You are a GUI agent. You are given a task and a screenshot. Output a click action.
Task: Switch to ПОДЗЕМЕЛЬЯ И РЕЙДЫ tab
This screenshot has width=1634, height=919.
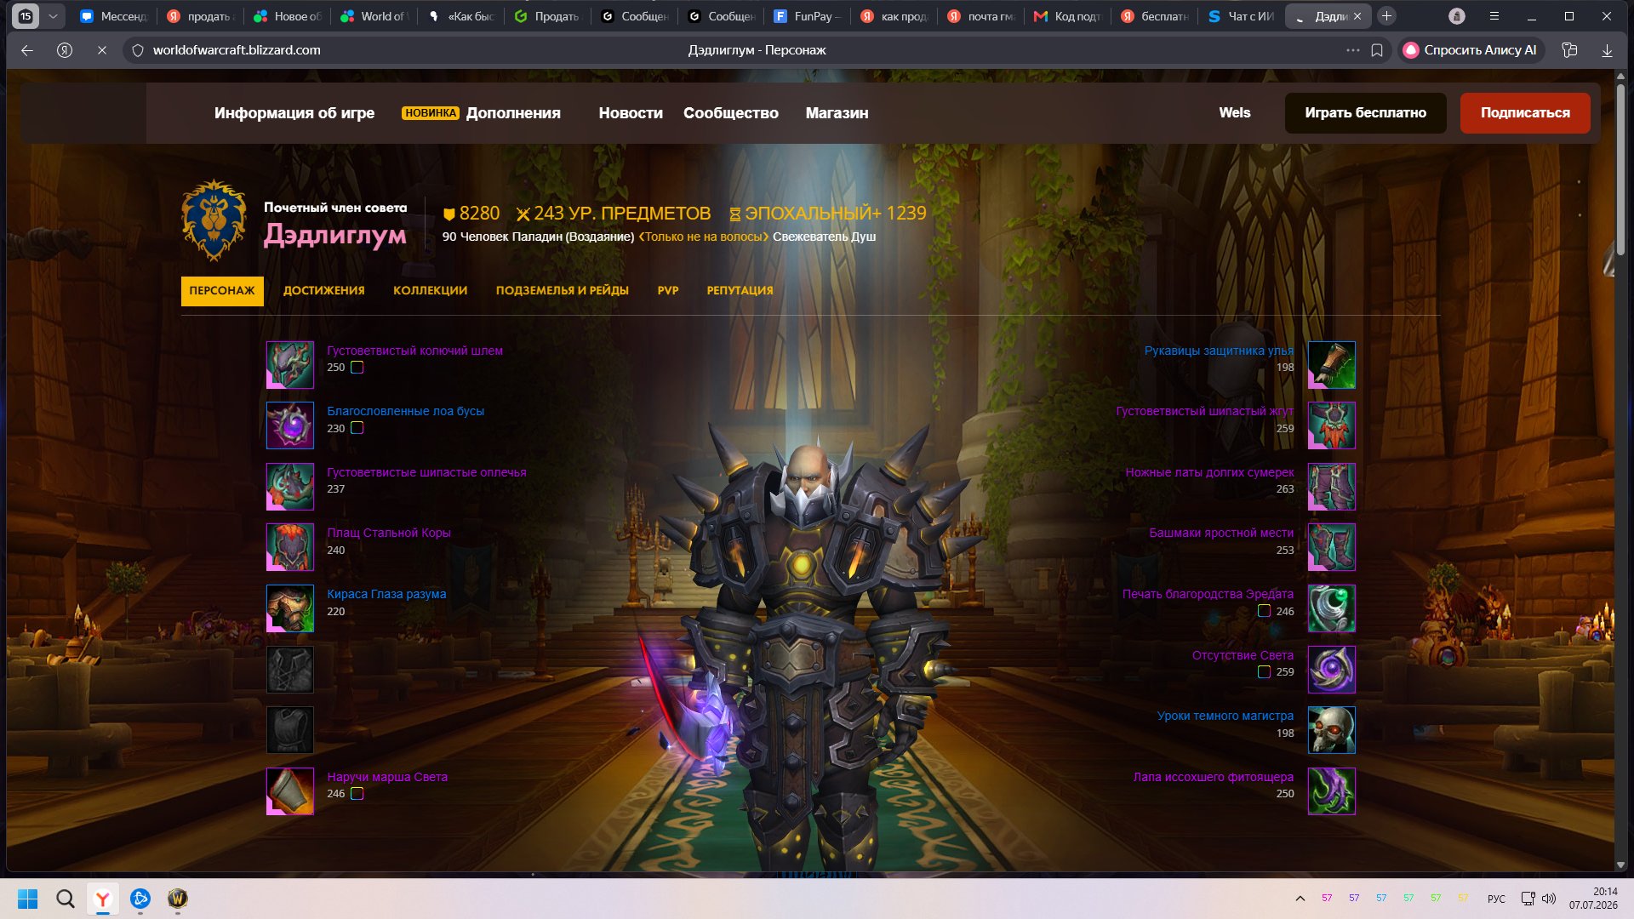click(563, 291)
